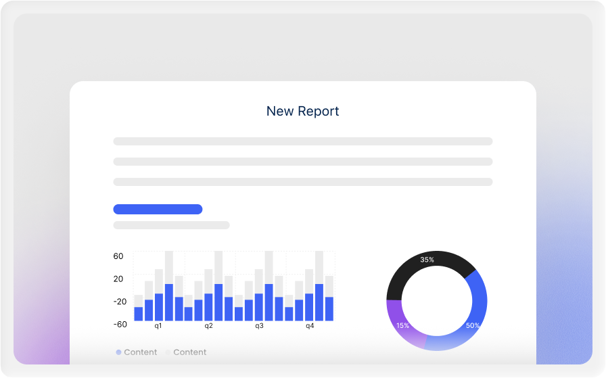
Task: Click the blue Content legend dot
Action: click(x=118, y=352)
